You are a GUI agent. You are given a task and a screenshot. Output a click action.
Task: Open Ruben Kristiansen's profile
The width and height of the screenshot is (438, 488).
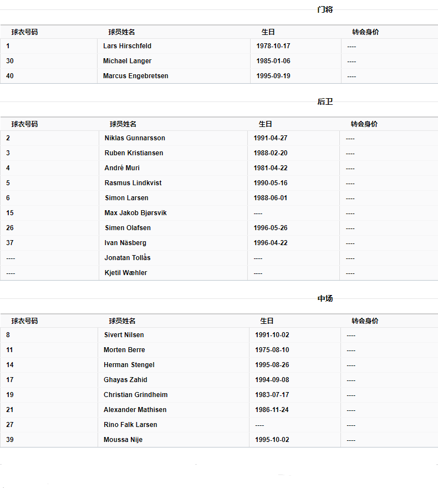(134, 153)
